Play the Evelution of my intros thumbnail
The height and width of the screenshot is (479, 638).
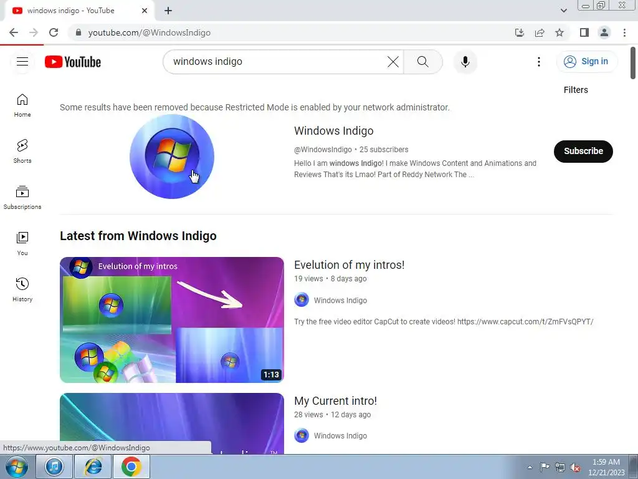point(172,320)
